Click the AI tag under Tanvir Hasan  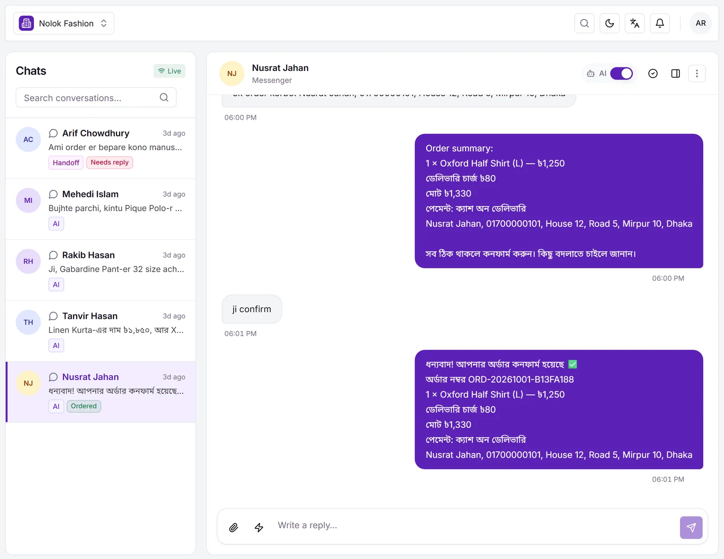[x=56, y=346]
